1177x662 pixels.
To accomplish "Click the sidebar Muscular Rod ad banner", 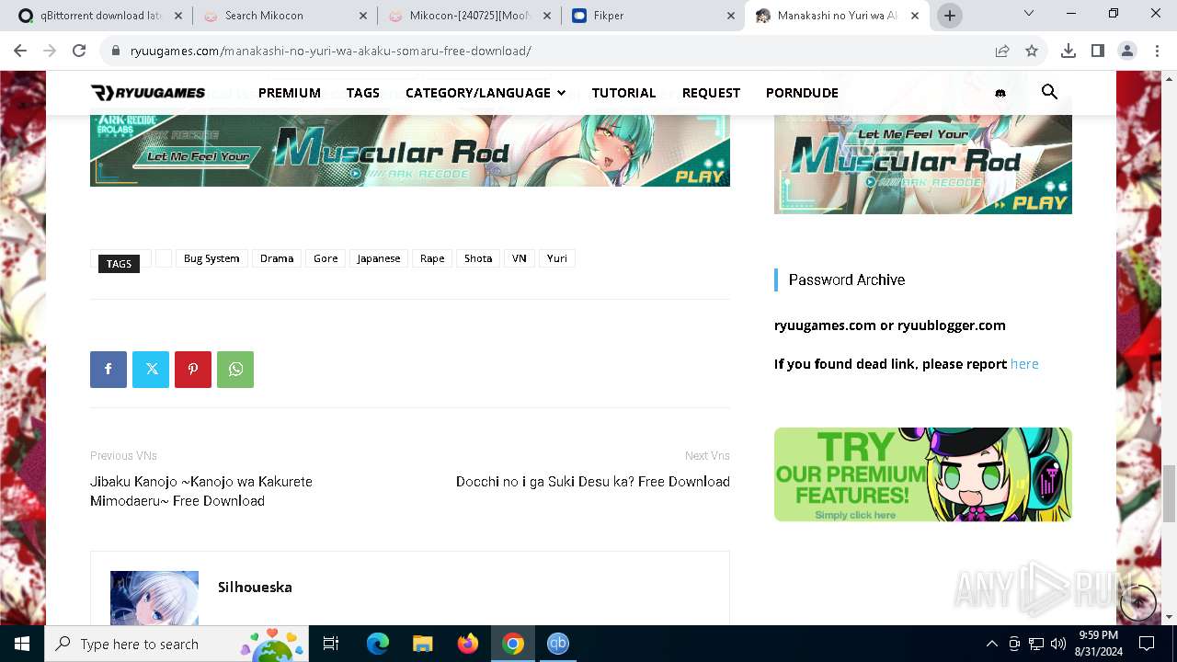I will (922, 165).
